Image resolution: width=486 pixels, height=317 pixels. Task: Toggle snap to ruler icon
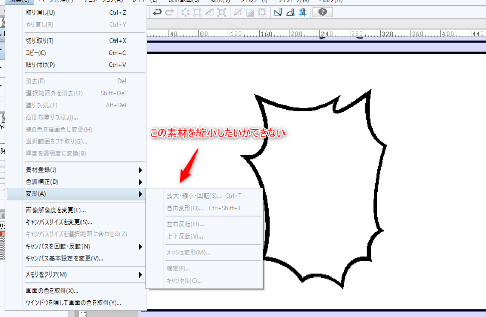pos(278,12)
